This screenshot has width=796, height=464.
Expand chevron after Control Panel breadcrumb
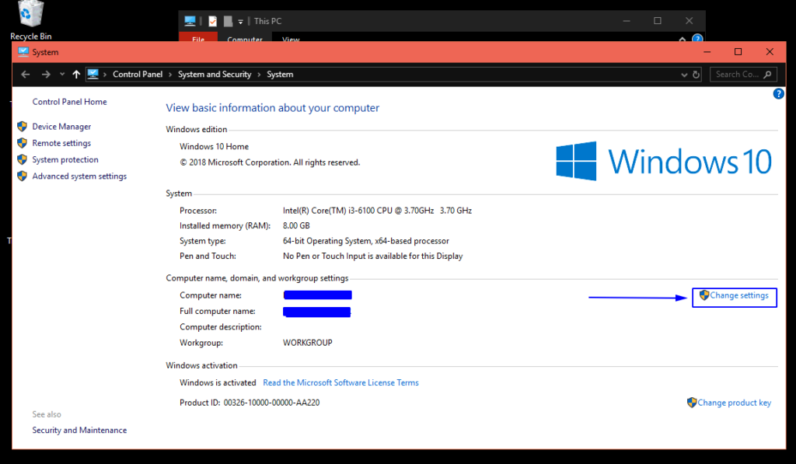(x=170, y=75)
